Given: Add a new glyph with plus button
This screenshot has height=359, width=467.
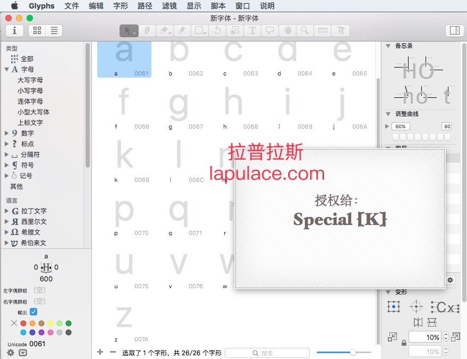Looking at the screenshot, I should (100, 352).
